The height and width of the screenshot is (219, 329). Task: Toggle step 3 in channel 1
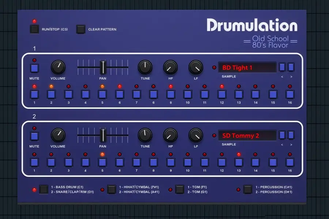69,95
